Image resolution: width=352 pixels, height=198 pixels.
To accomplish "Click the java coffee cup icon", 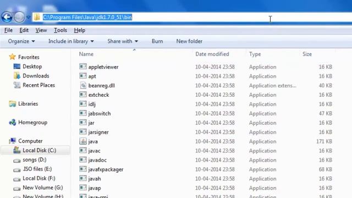I will pos(83,141).
